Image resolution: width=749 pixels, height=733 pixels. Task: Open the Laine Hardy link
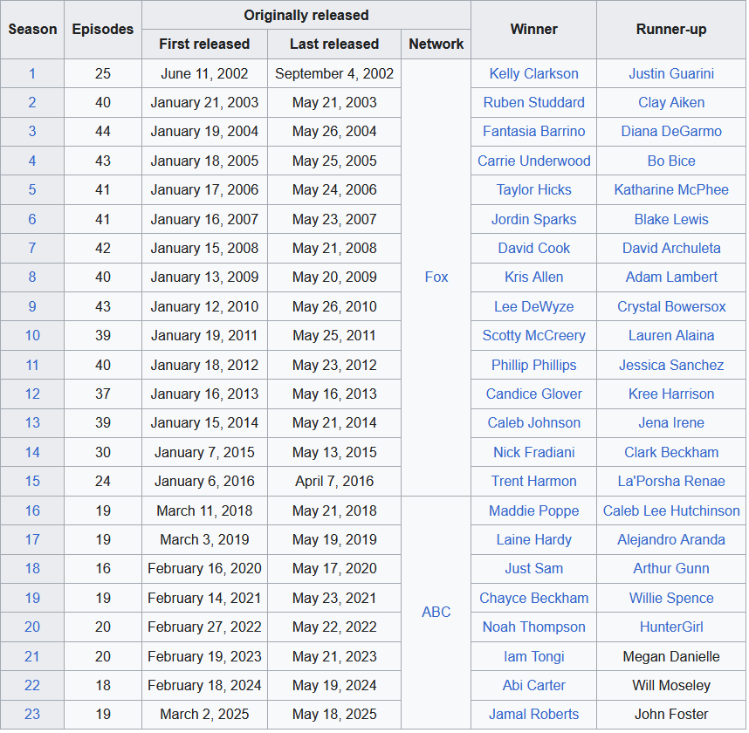point(533,539)
